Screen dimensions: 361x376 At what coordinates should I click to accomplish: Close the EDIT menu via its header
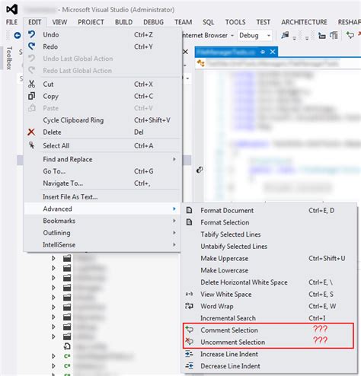pos(35,22)
